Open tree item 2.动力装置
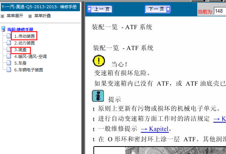 [x=25, y=43]
